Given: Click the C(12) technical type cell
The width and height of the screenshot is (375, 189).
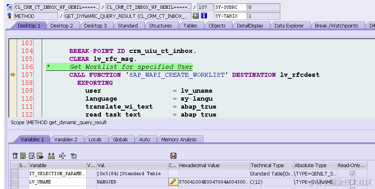Looking at the screenshot, I should [272, 182].
